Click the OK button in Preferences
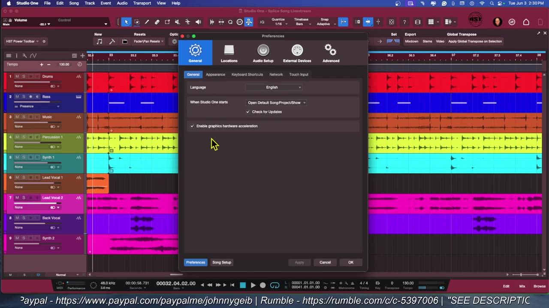The width and height of the screenshot is (549, 308). click(351, 262)
